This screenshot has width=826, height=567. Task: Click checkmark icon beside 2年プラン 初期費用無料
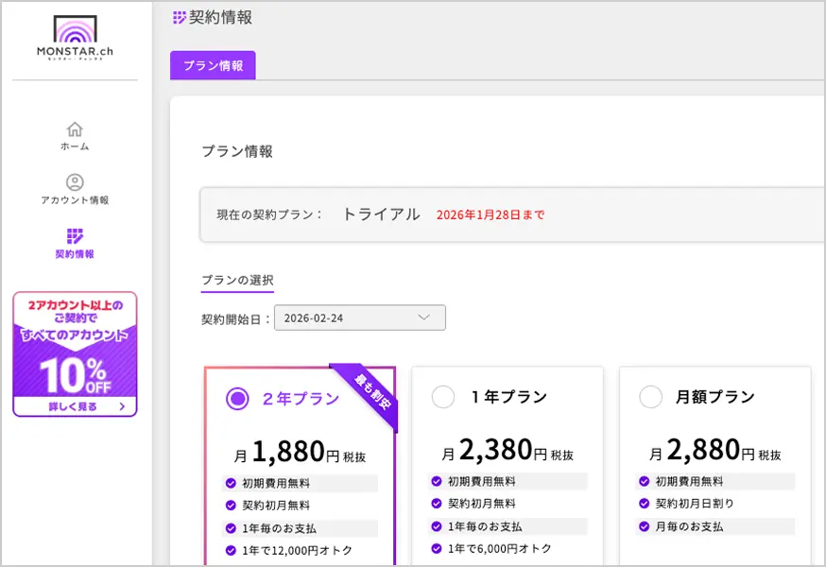(x=231, y=483)
